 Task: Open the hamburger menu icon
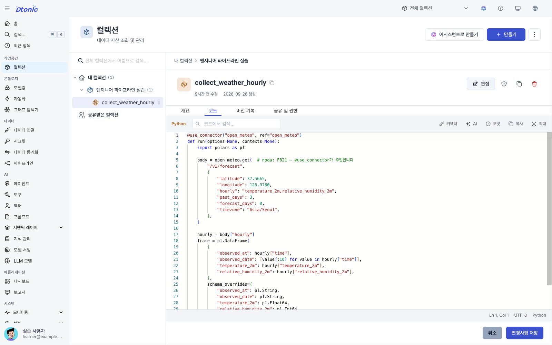tap(7, 8)
